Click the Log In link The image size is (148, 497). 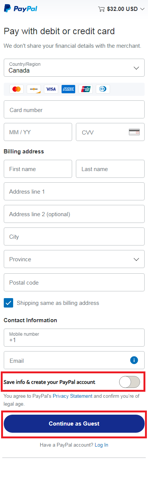tap(101, 445)
